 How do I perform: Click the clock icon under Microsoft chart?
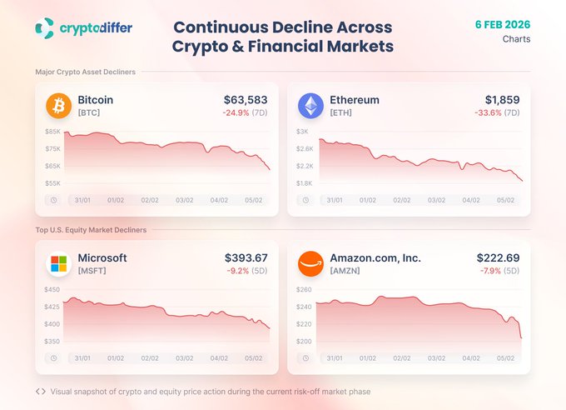click(x=53, y=357)
